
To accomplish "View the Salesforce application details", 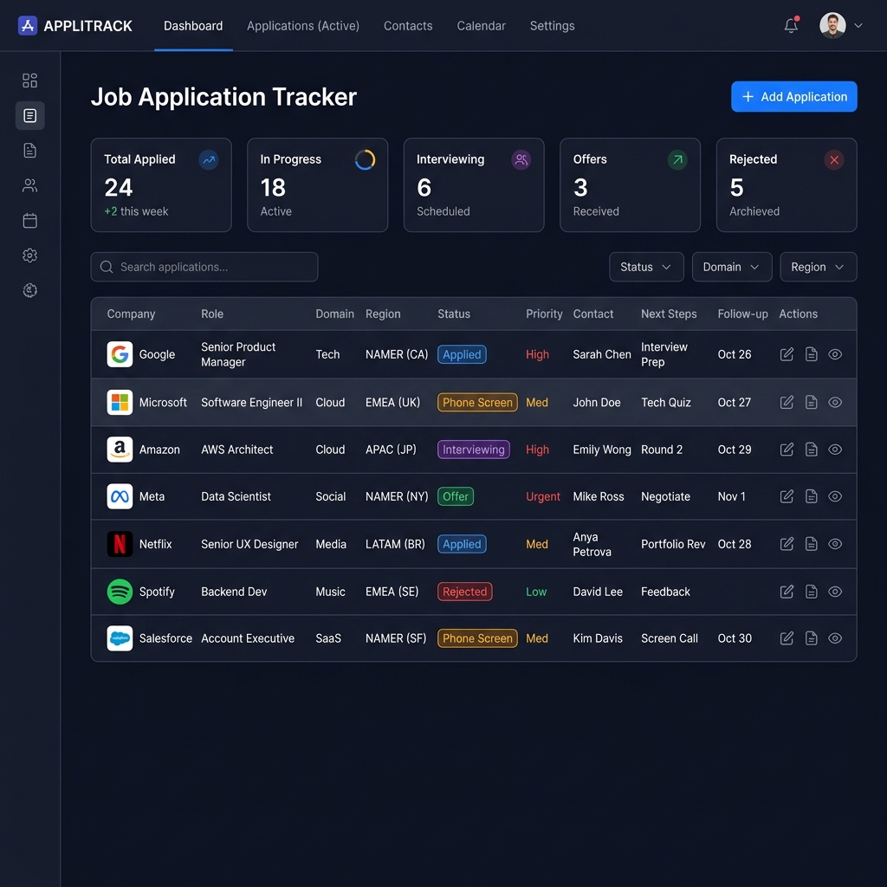I will tap(835, 638).
